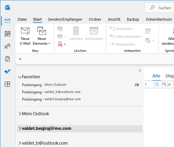Screen dimensions: 174x147
Task: Collapse the Favoriten section
Action: click(x=19, y=77)
